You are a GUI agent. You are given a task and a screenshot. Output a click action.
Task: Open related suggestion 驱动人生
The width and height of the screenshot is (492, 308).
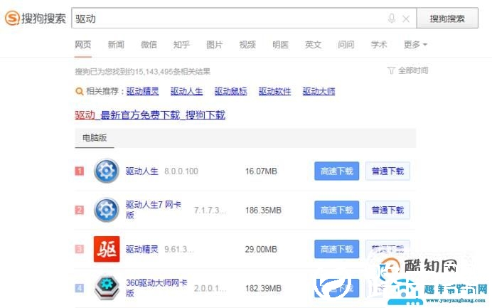coord(187,91)
